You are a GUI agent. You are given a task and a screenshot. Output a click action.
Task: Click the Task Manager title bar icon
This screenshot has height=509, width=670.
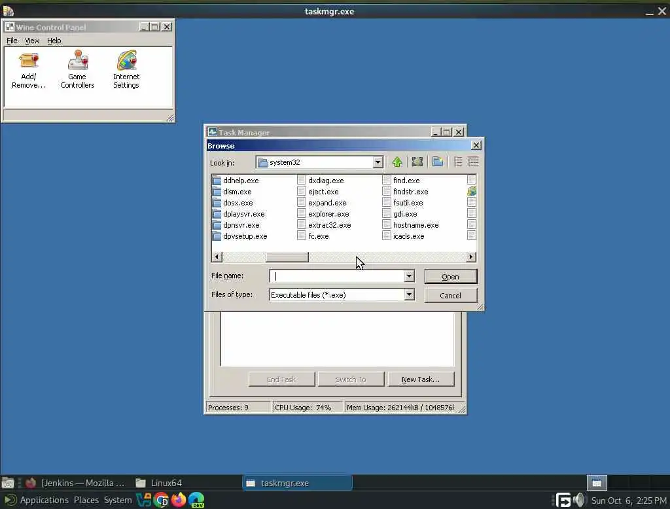(213, 132)
